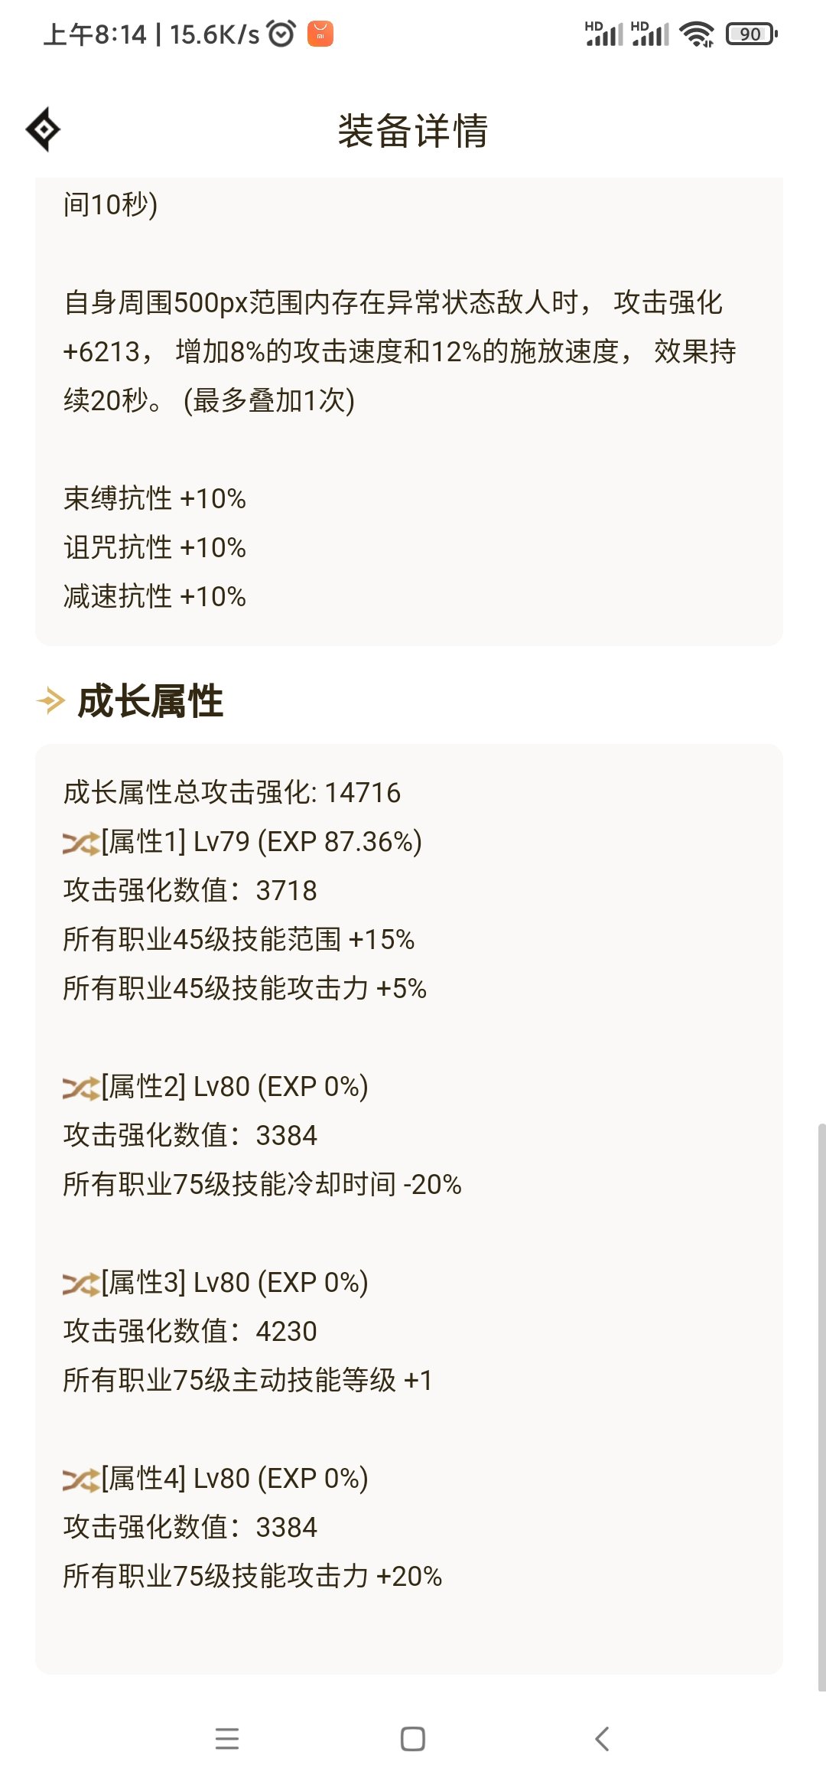Tap 束缚抗性 +10% line
Viewport: 826px width, 1791px height.
154,498
